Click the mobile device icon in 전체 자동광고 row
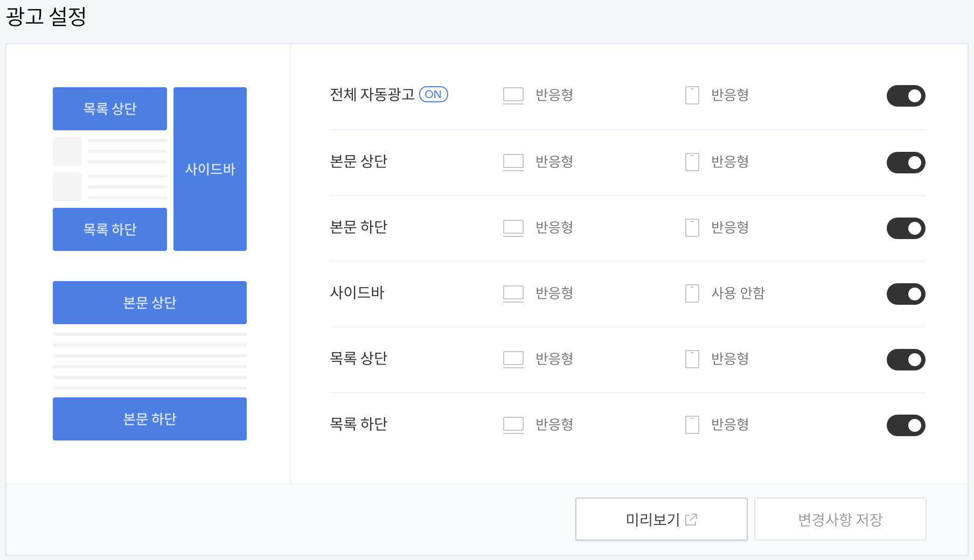Viewport: 974px width, 560px height. coord(692,95)
